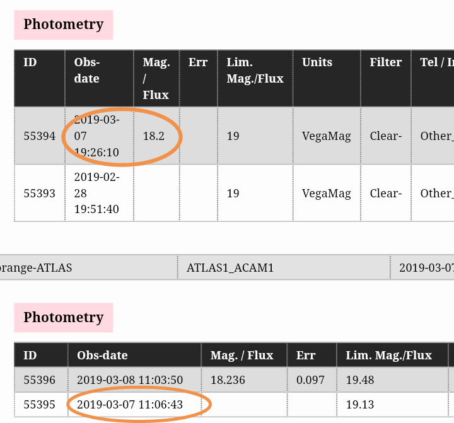Click the Units column header

tap(317, 62)
